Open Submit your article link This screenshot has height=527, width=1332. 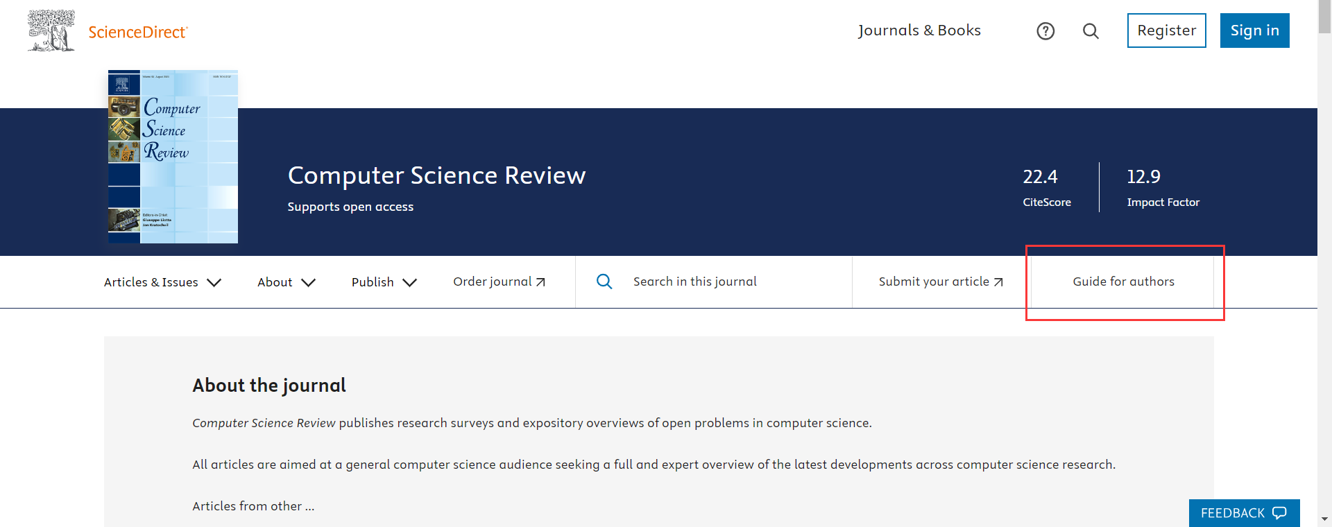pos(941,282)
